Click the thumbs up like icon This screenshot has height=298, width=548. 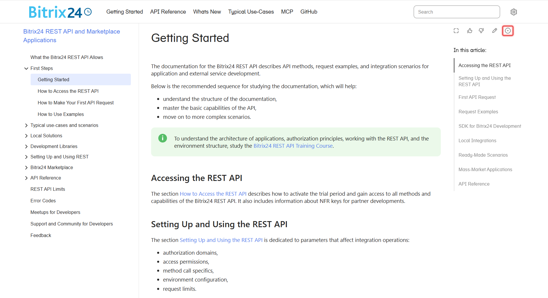470,31
